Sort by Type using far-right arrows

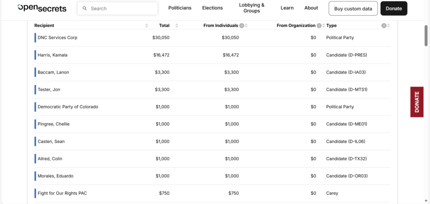tap(388, 26)
